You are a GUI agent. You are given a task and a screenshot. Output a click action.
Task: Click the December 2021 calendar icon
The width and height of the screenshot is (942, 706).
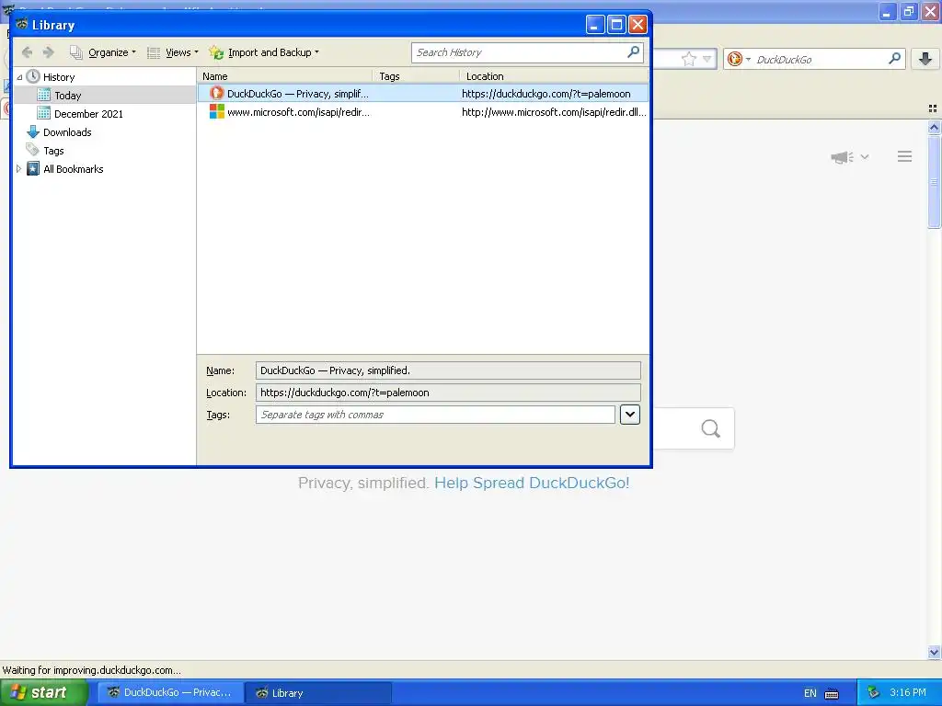(x=44, y=113)
